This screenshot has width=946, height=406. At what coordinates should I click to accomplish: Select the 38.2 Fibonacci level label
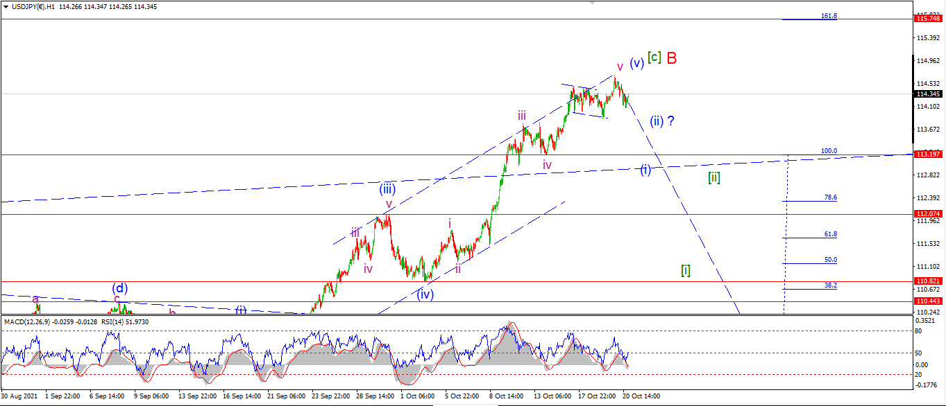pyautogui.click(x=831, y=285)
